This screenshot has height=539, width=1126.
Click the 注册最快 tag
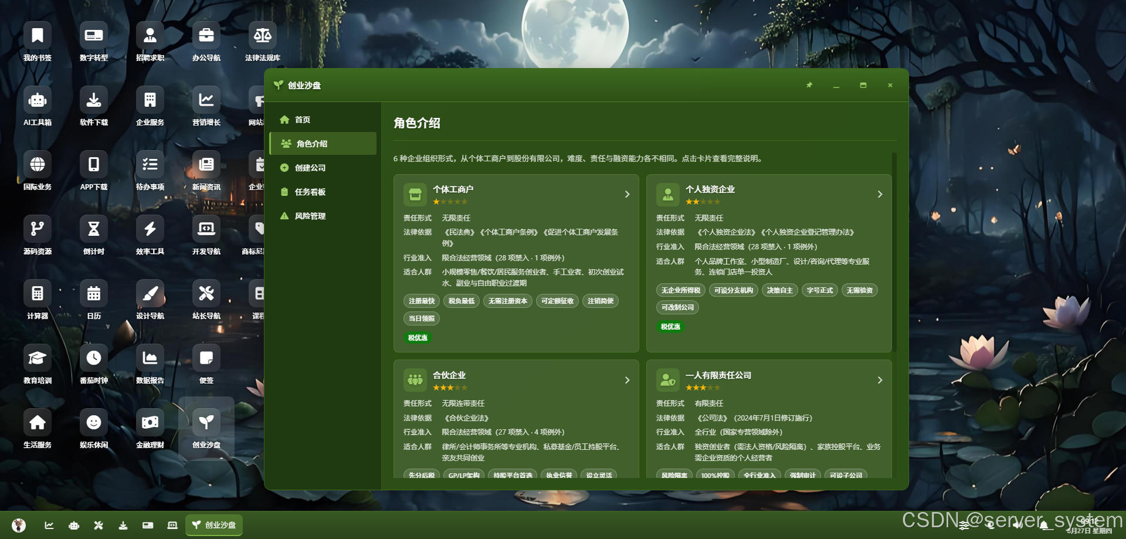422,301
